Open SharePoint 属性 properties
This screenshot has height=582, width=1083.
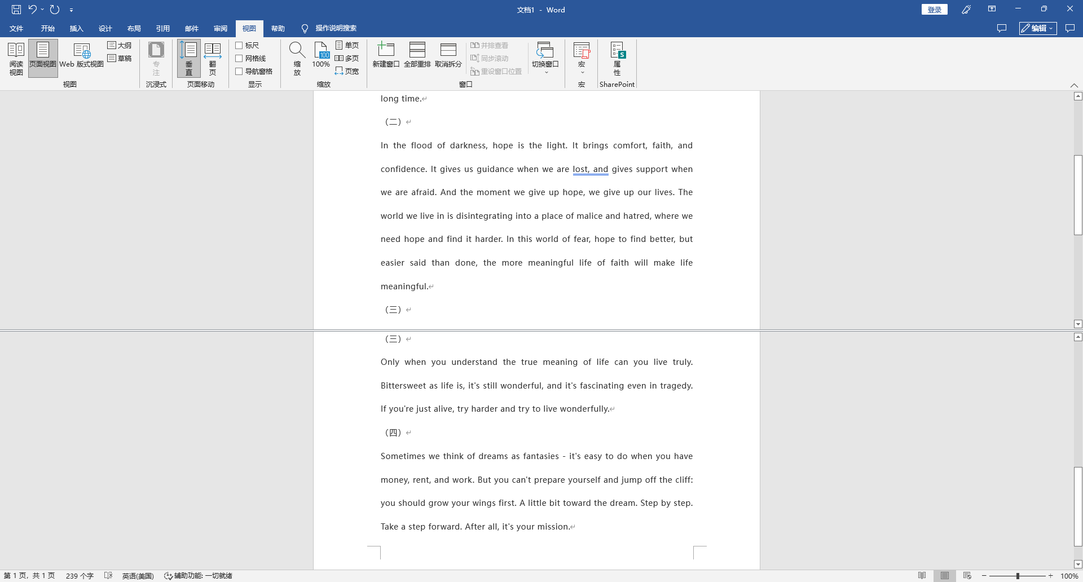pos(617,59)
